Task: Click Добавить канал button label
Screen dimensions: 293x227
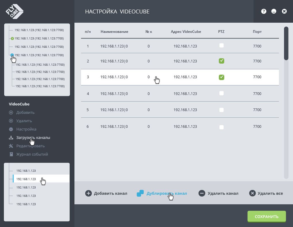Action: (110, 193)
